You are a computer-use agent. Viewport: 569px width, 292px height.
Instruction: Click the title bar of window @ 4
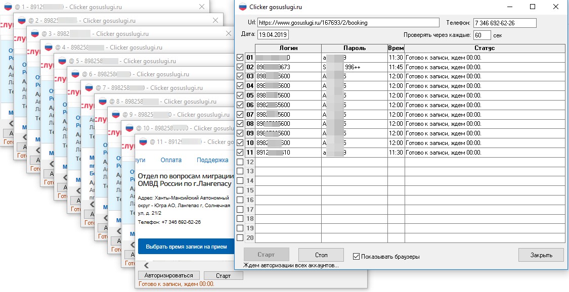point(138,47)
